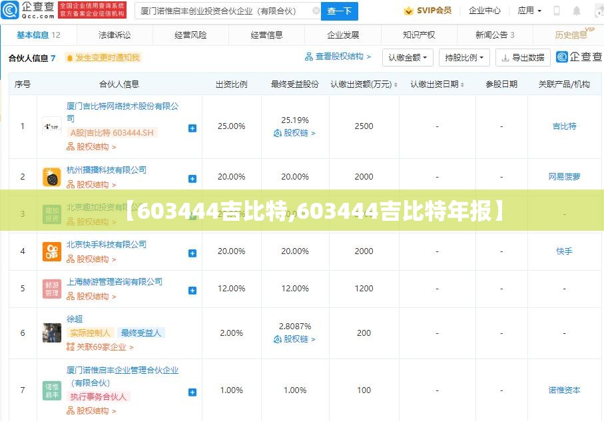Click the 最终受益人 tag
The image size is (604, 421).
pyautogui.click(x=141, y=333)
